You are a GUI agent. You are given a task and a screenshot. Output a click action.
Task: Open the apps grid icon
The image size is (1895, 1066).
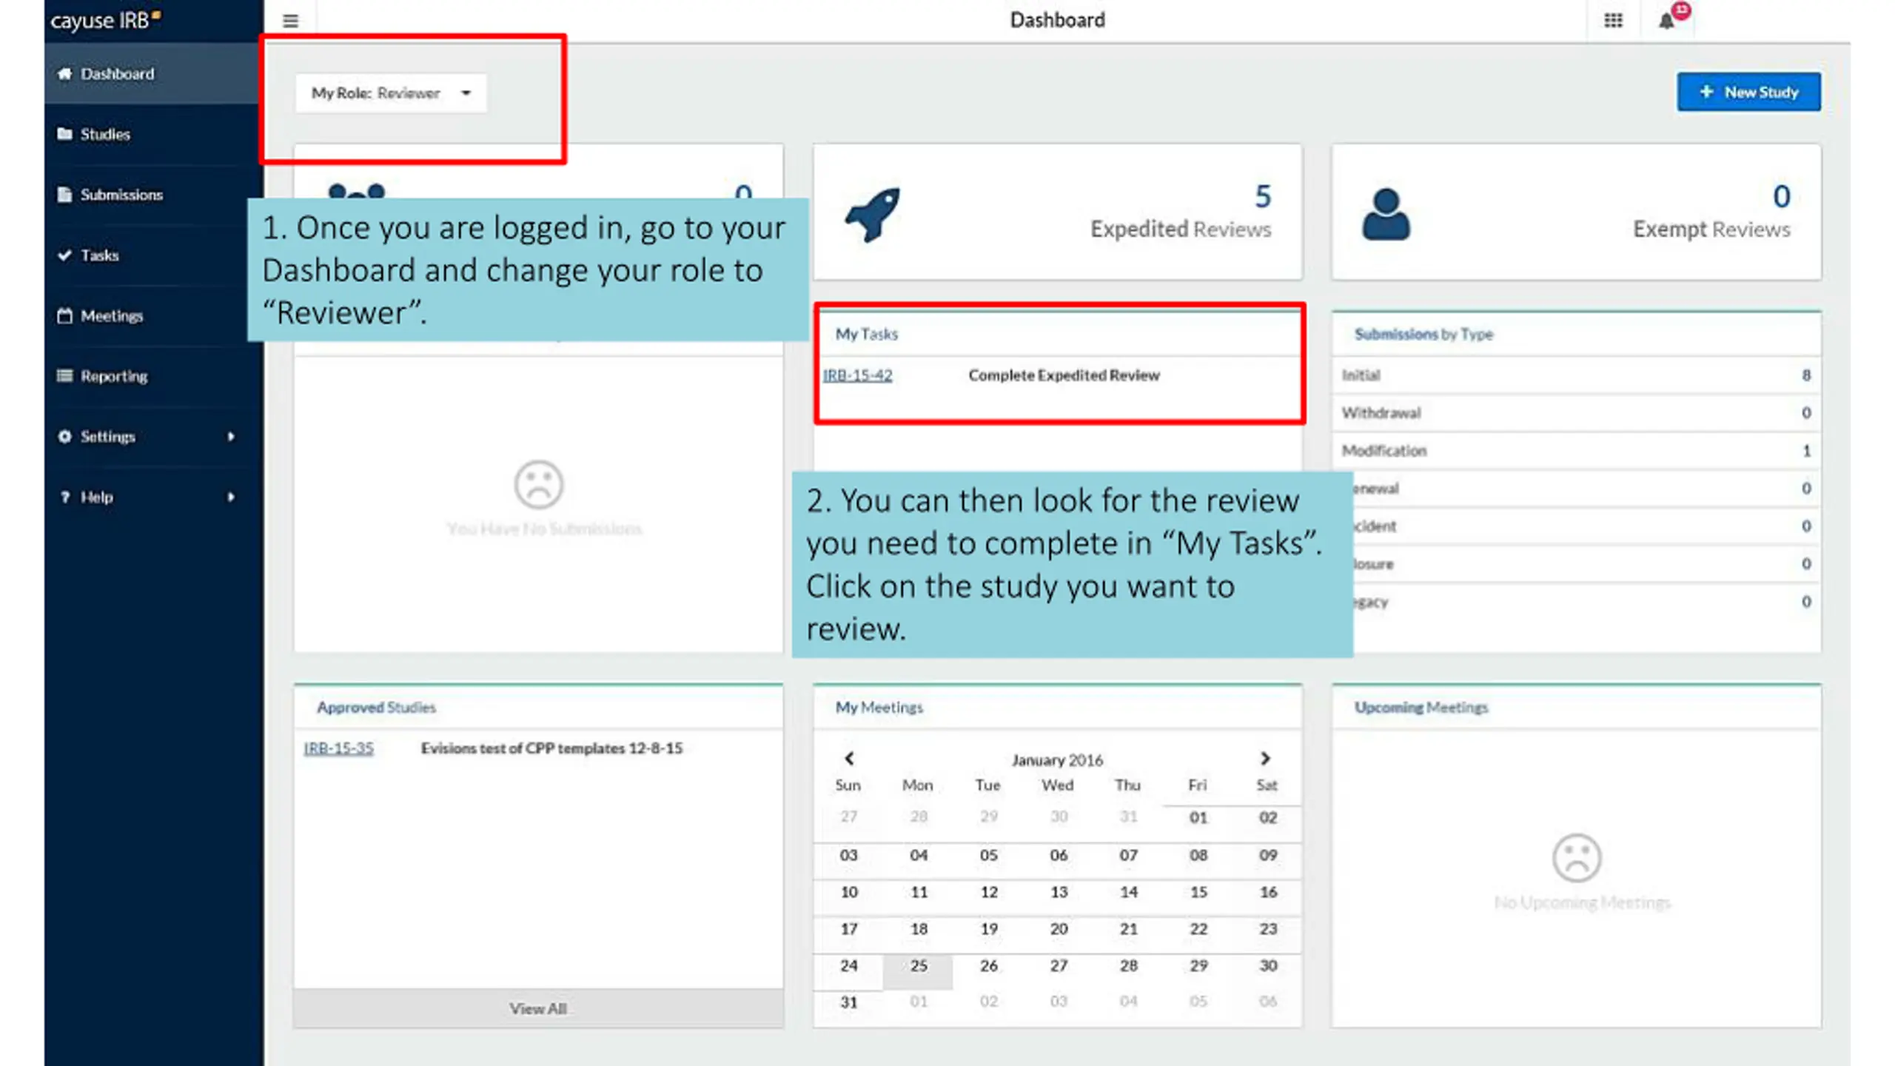[x=1613, y=21]
